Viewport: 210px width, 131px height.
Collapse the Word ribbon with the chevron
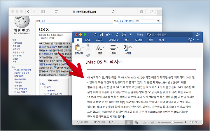[198, 40]
